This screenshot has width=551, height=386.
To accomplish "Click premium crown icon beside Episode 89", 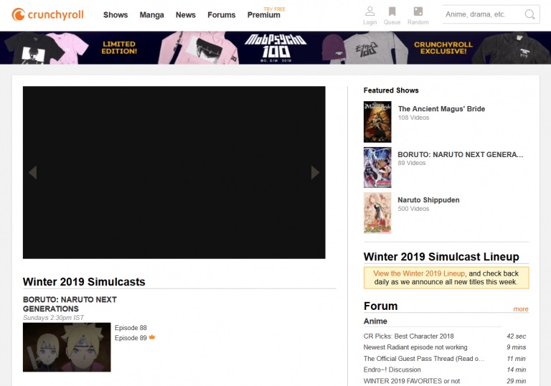I will point(152,337).
